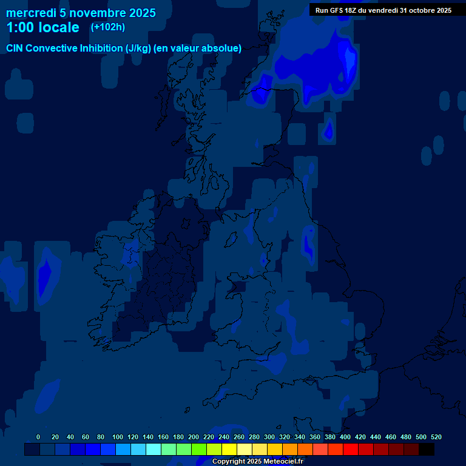Click the legend value label 260

(x=239, y=437)
